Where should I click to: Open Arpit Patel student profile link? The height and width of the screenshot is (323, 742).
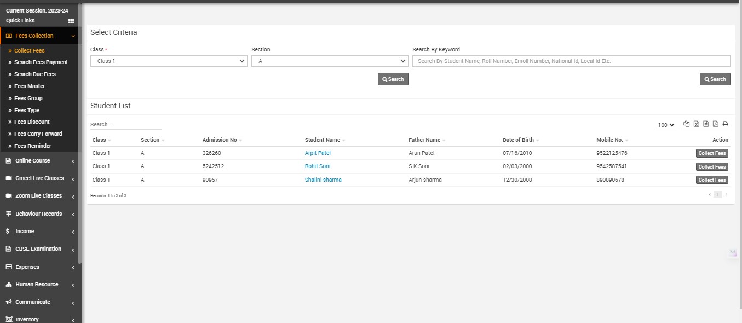tap(318, 153)
